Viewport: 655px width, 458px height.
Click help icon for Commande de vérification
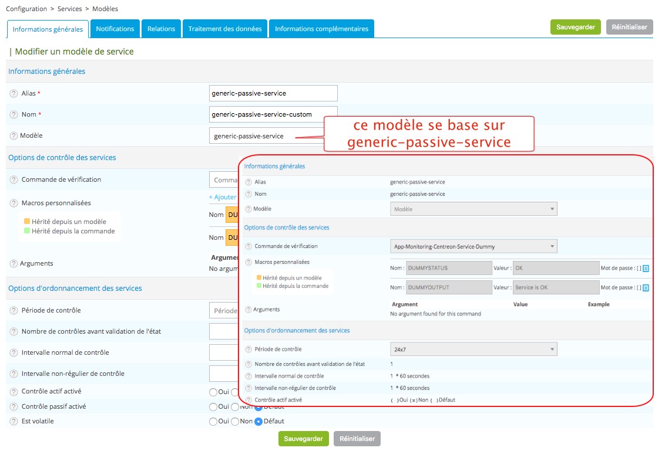[14, 179]
